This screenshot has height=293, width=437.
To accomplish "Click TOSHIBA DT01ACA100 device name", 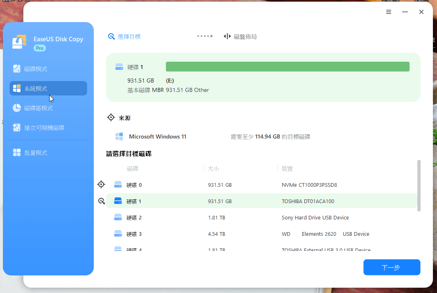I will click(308, 201).
